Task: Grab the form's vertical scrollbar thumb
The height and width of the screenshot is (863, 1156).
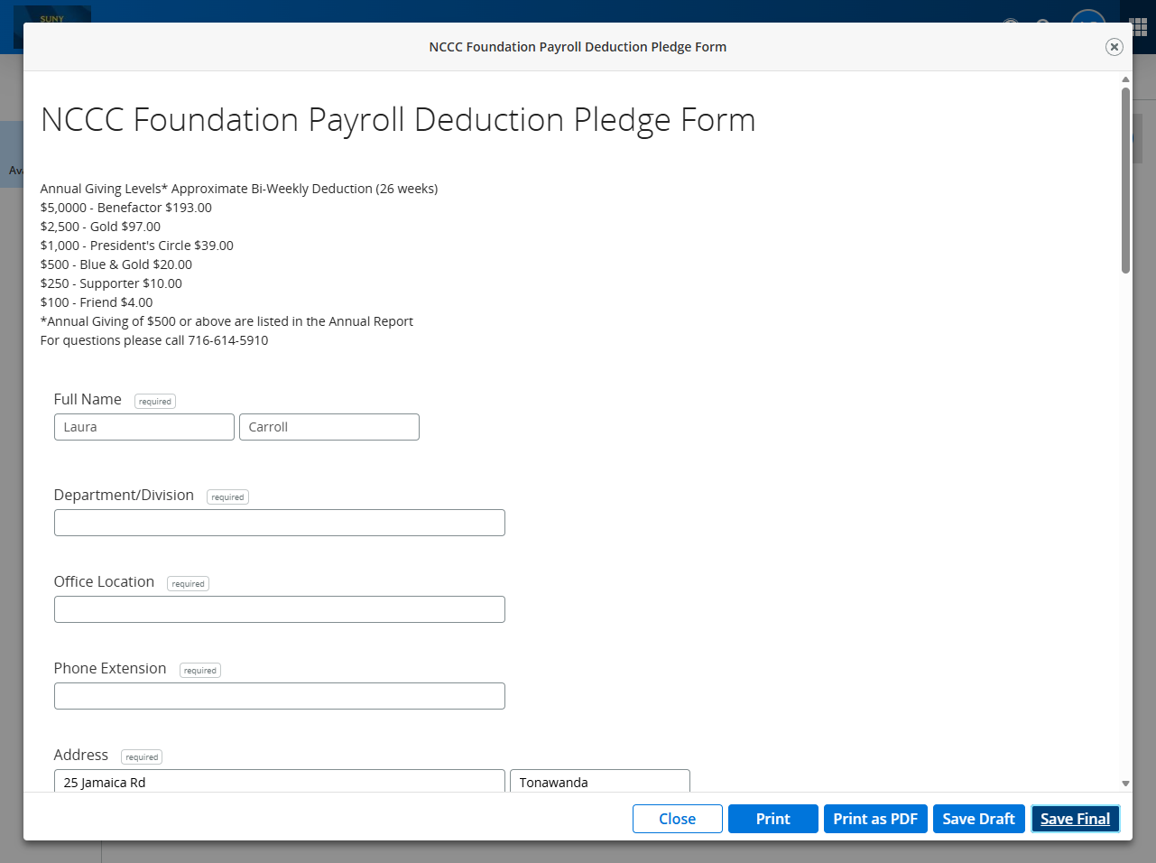Action: click(x=1125, y=180)
